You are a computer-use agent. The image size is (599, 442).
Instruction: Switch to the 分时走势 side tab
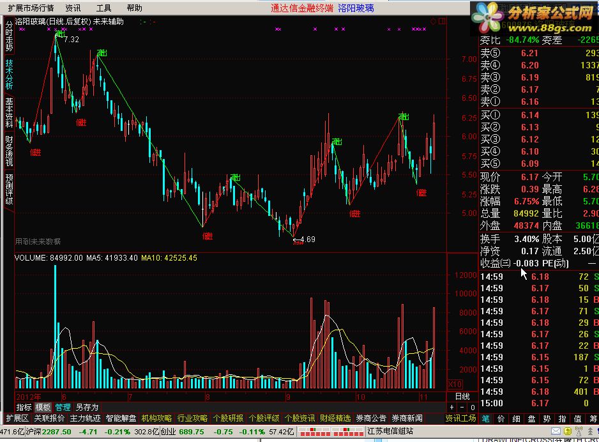pos(9,36)
